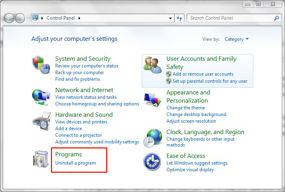Image resolution: width=285 pixels, height=192 pixels.
Task: Open User Accounts and Family Safety heading
Action: tap(201, 63)
